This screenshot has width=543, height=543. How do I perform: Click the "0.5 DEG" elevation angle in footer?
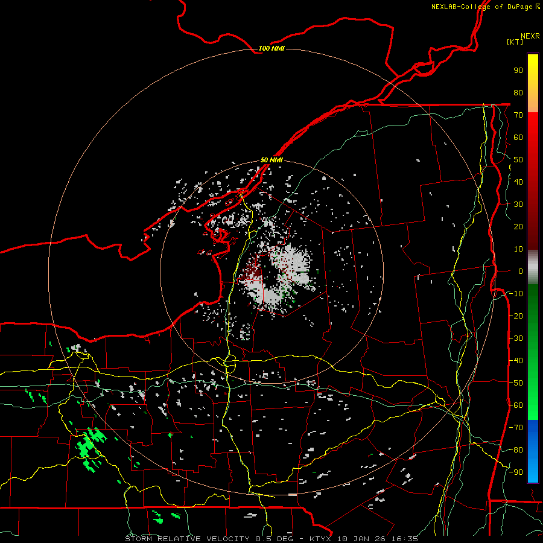tap(275, 539)
